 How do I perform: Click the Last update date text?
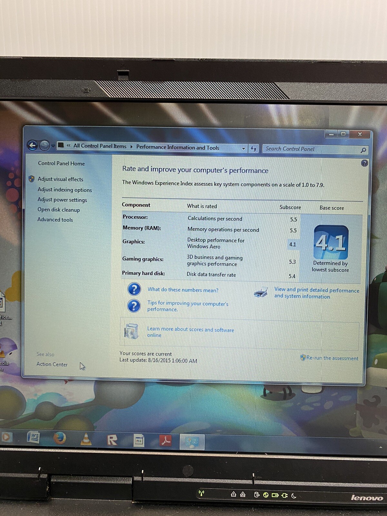(x=158, y=361)
